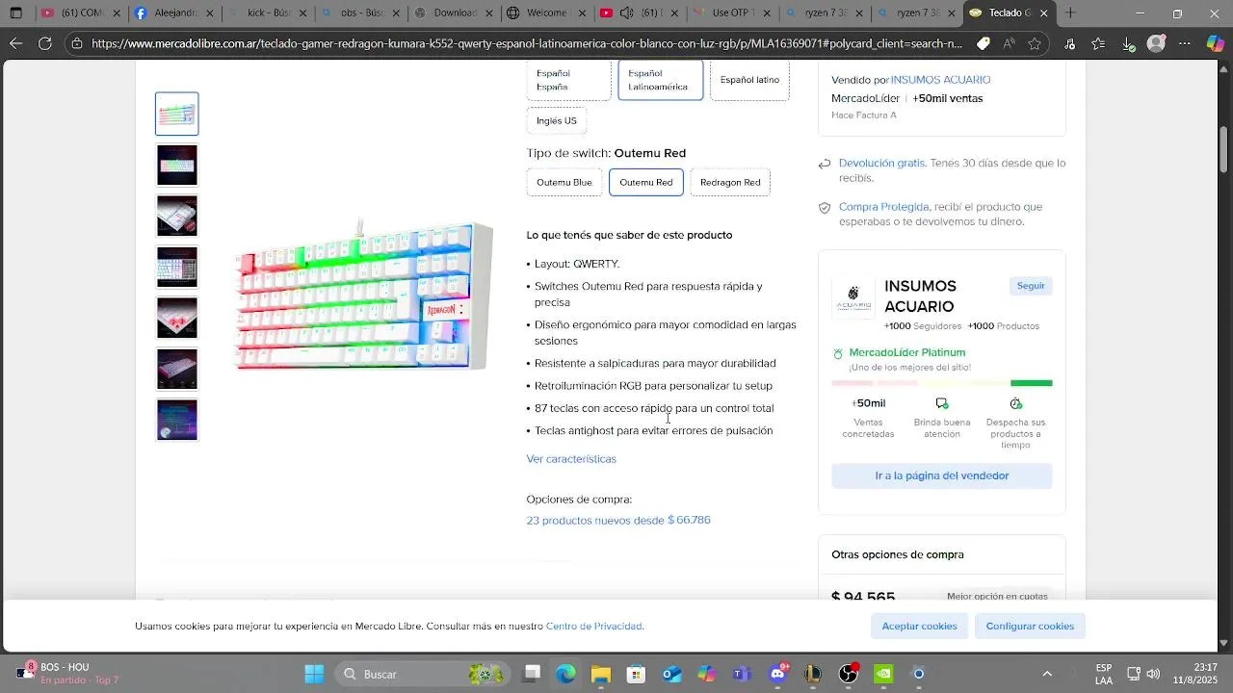Show the second dark keyboard thumbnail
This screenshot has width=1233, height=693.
tap(177, 165)
